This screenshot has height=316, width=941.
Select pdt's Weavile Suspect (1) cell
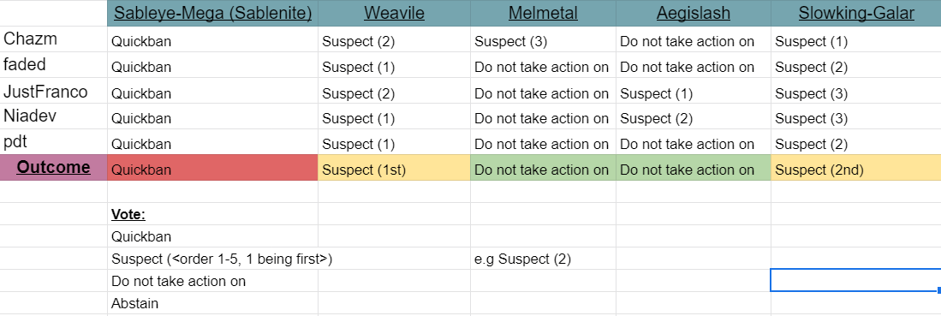pyautogui.click(x=394, y=144)
